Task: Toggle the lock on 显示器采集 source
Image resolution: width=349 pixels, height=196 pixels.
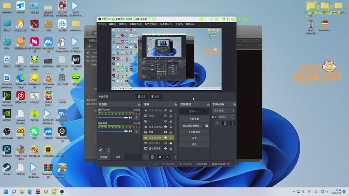Action: point(171,149)
